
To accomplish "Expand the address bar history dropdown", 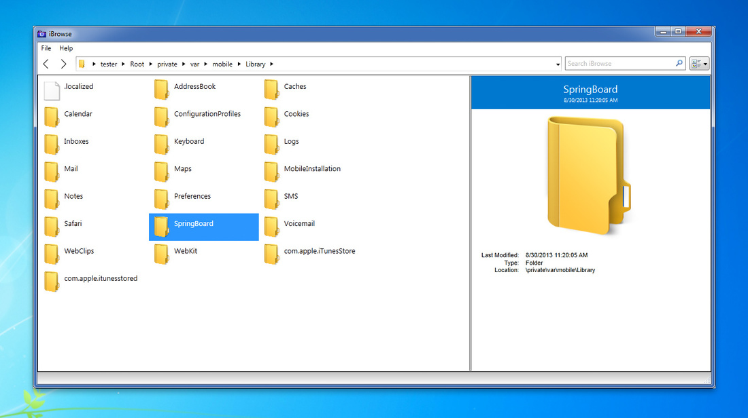I will coord(558,64).
